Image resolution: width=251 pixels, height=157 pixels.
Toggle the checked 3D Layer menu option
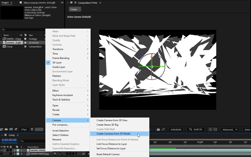(57, 62)
